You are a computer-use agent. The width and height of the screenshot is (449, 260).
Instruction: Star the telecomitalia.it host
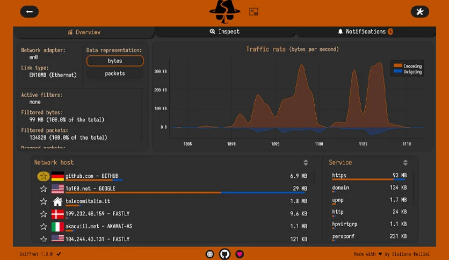pyautogui.click(x=44, y=201)
